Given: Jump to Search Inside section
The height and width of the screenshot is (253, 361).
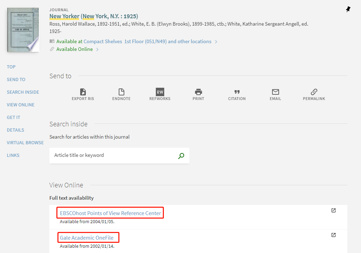Looking at the screenshot, I should point(23,92).
